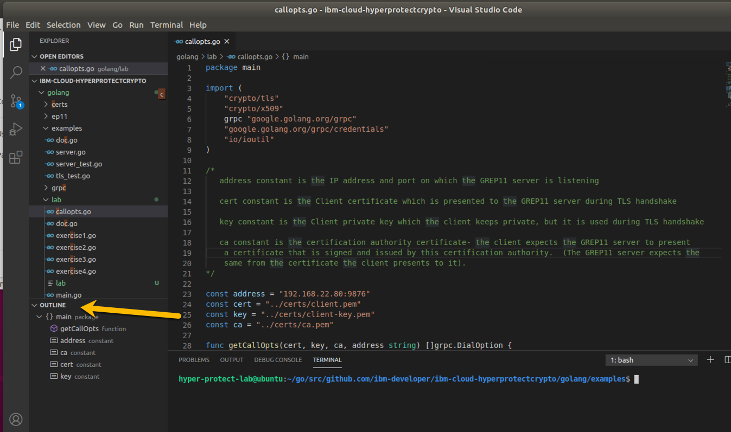Open the 1: bash terminal selector dropdown
Viewport: 731px width, 432px height.
(x=652, y=360)
